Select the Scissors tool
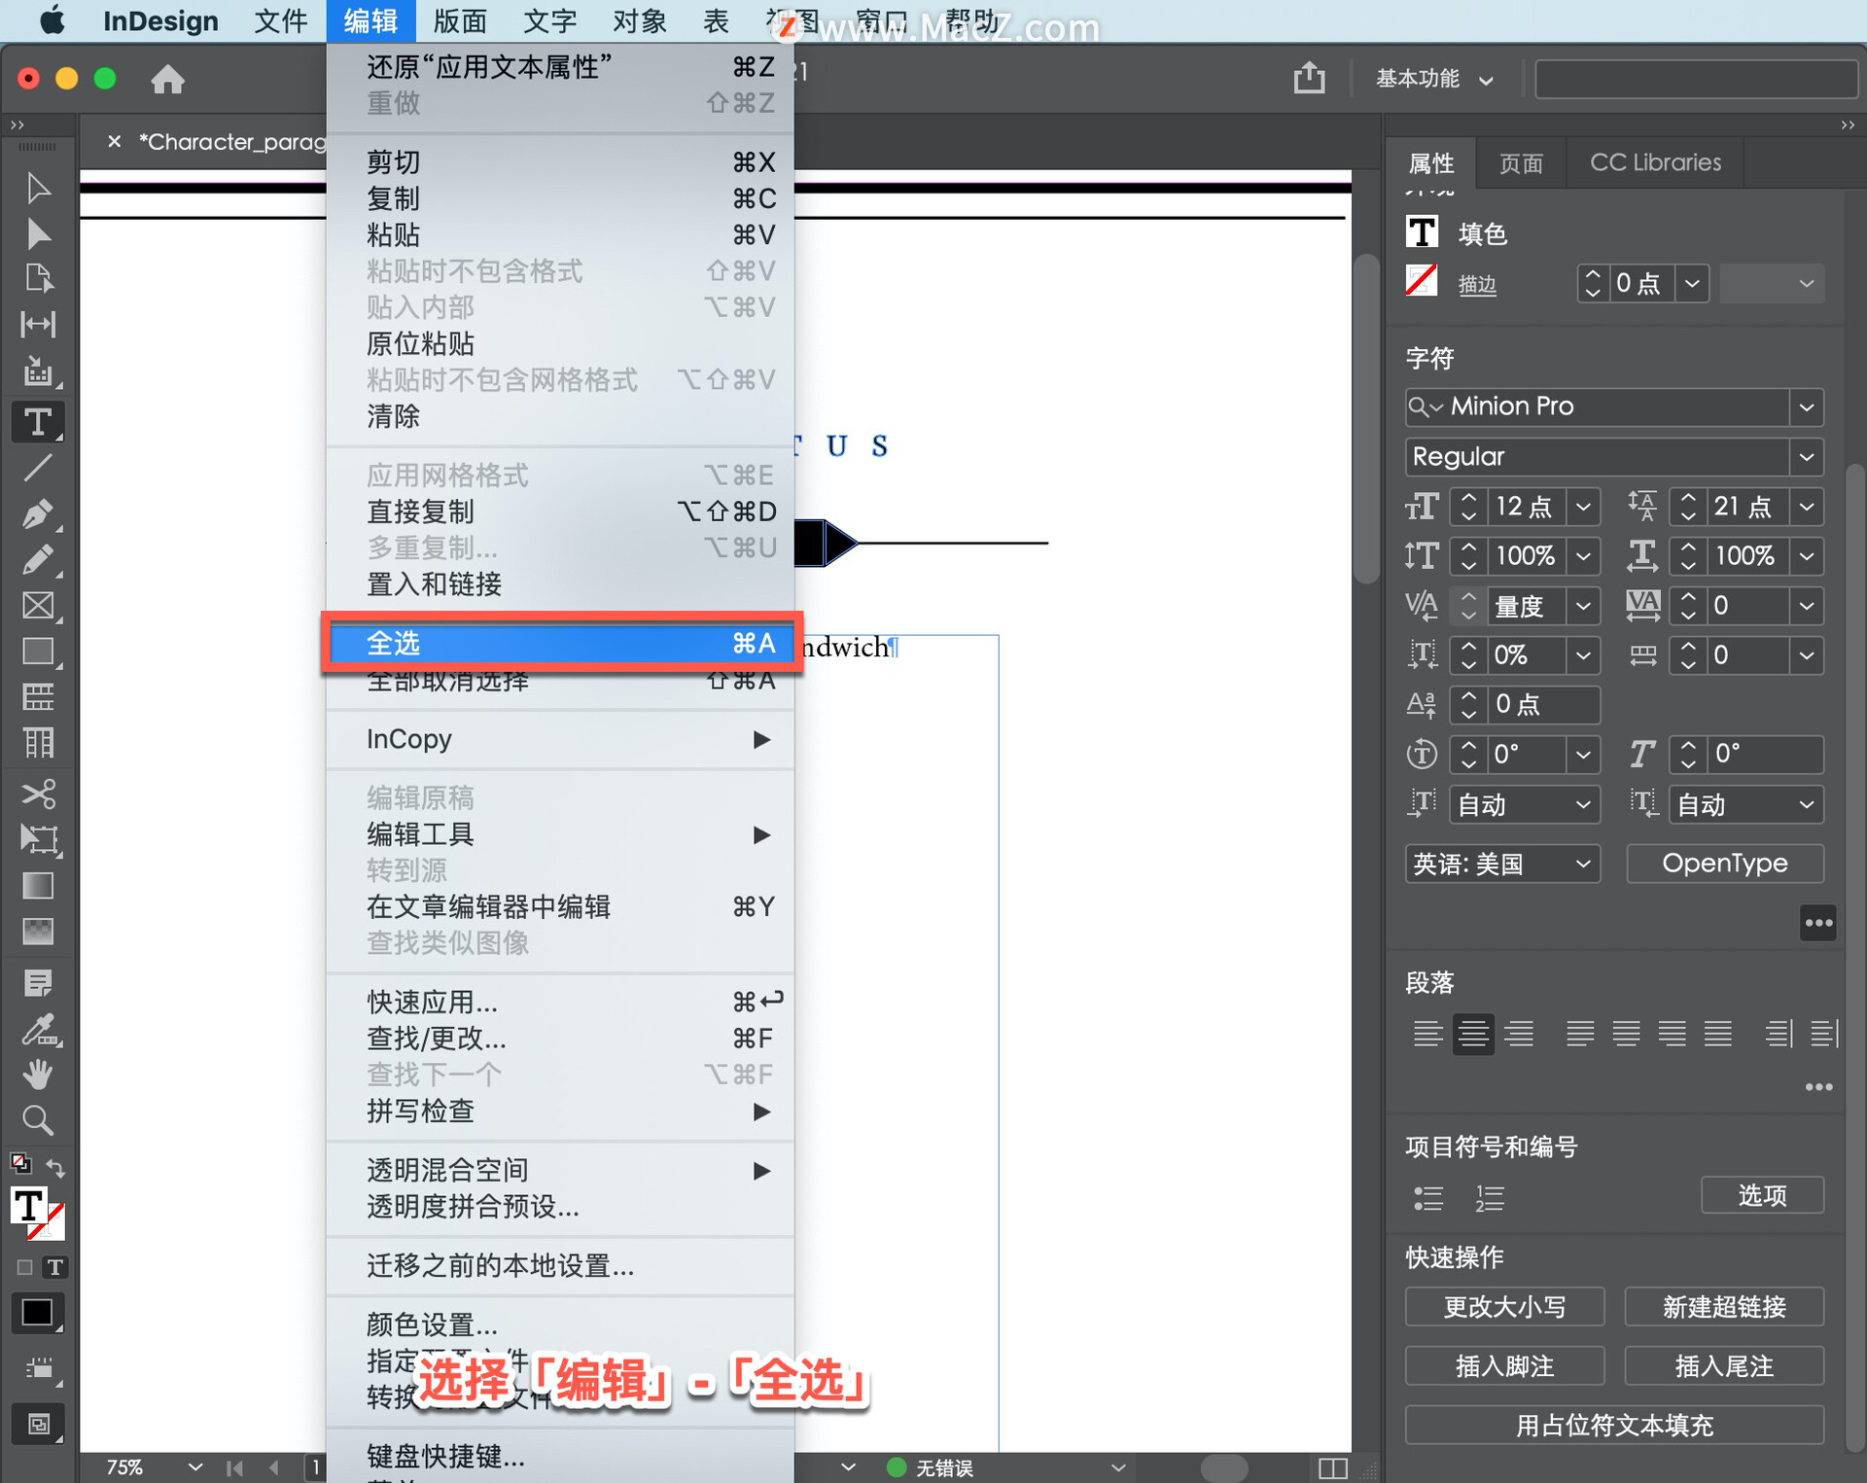Screen dimensions: 1867x1483 (x=38, y=794)
